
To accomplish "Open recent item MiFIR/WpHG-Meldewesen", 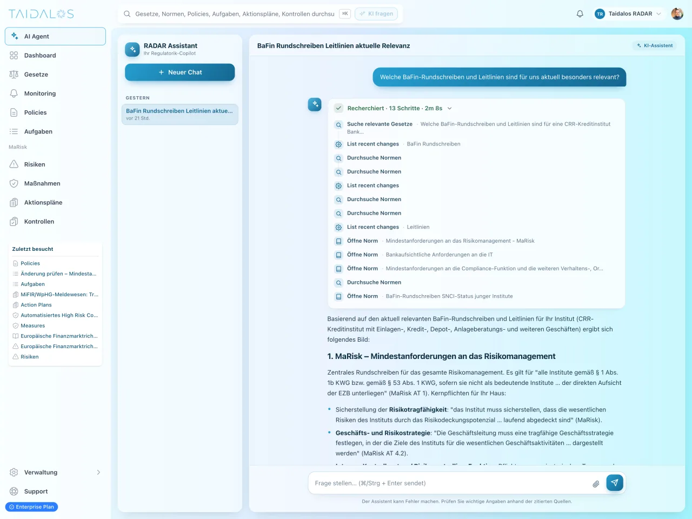I will point(55,295).
